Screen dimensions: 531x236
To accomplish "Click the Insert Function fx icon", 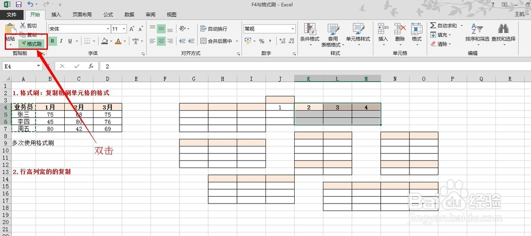I will tap(91, 66).
